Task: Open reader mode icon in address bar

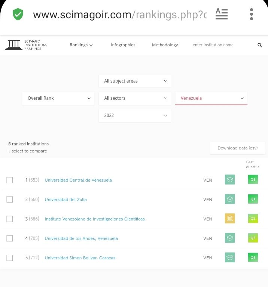Action: pyautogui.click(x=222, y=14)
